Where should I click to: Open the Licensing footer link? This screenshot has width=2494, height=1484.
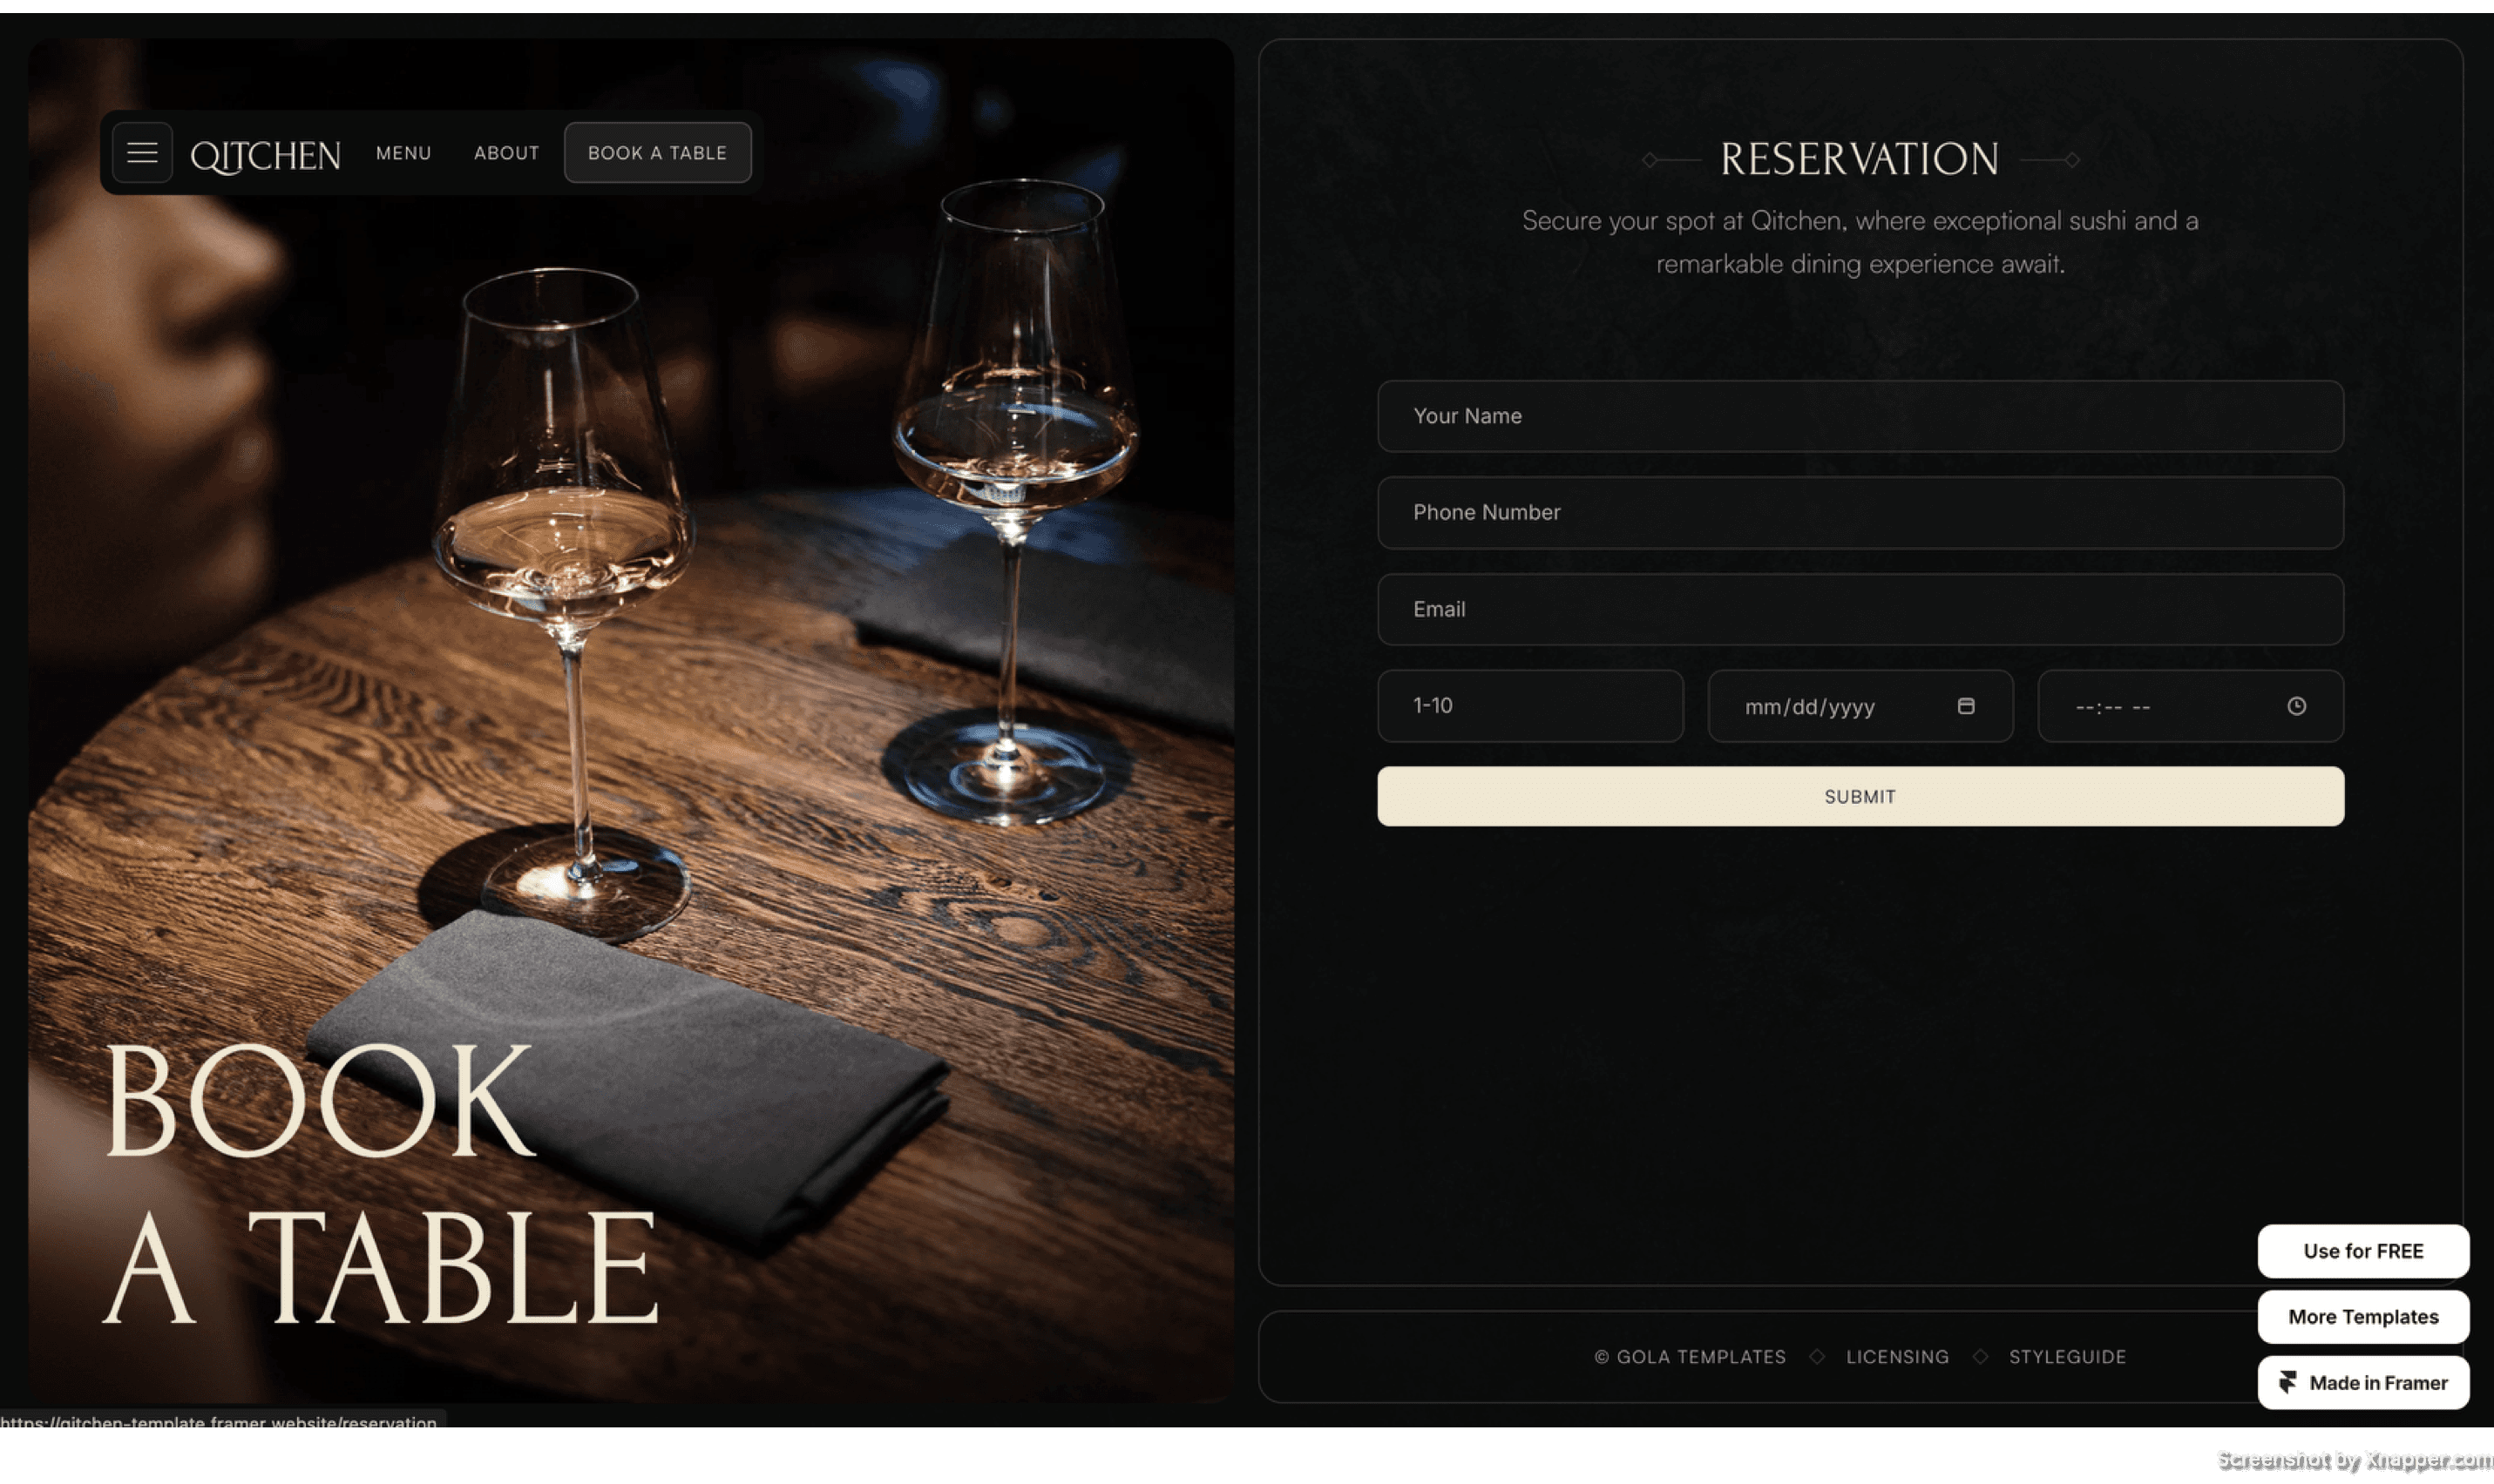(1897, 1356)
